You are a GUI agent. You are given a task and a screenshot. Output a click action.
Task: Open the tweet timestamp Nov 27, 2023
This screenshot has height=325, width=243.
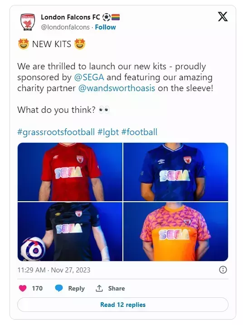pyautogui.click(x=54, y=270)
